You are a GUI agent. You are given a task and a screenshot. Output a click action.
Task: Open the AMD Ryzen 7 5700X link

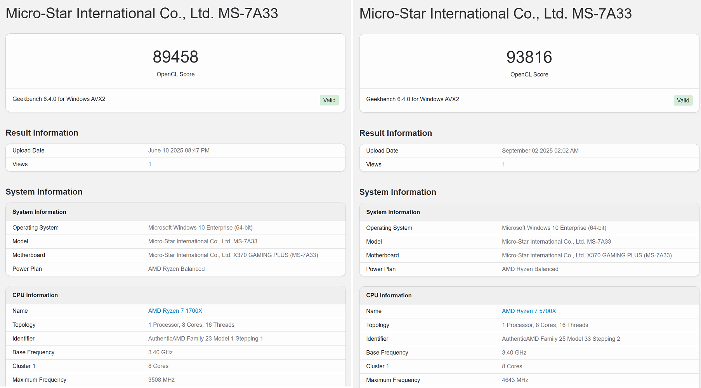coord(529,311)
